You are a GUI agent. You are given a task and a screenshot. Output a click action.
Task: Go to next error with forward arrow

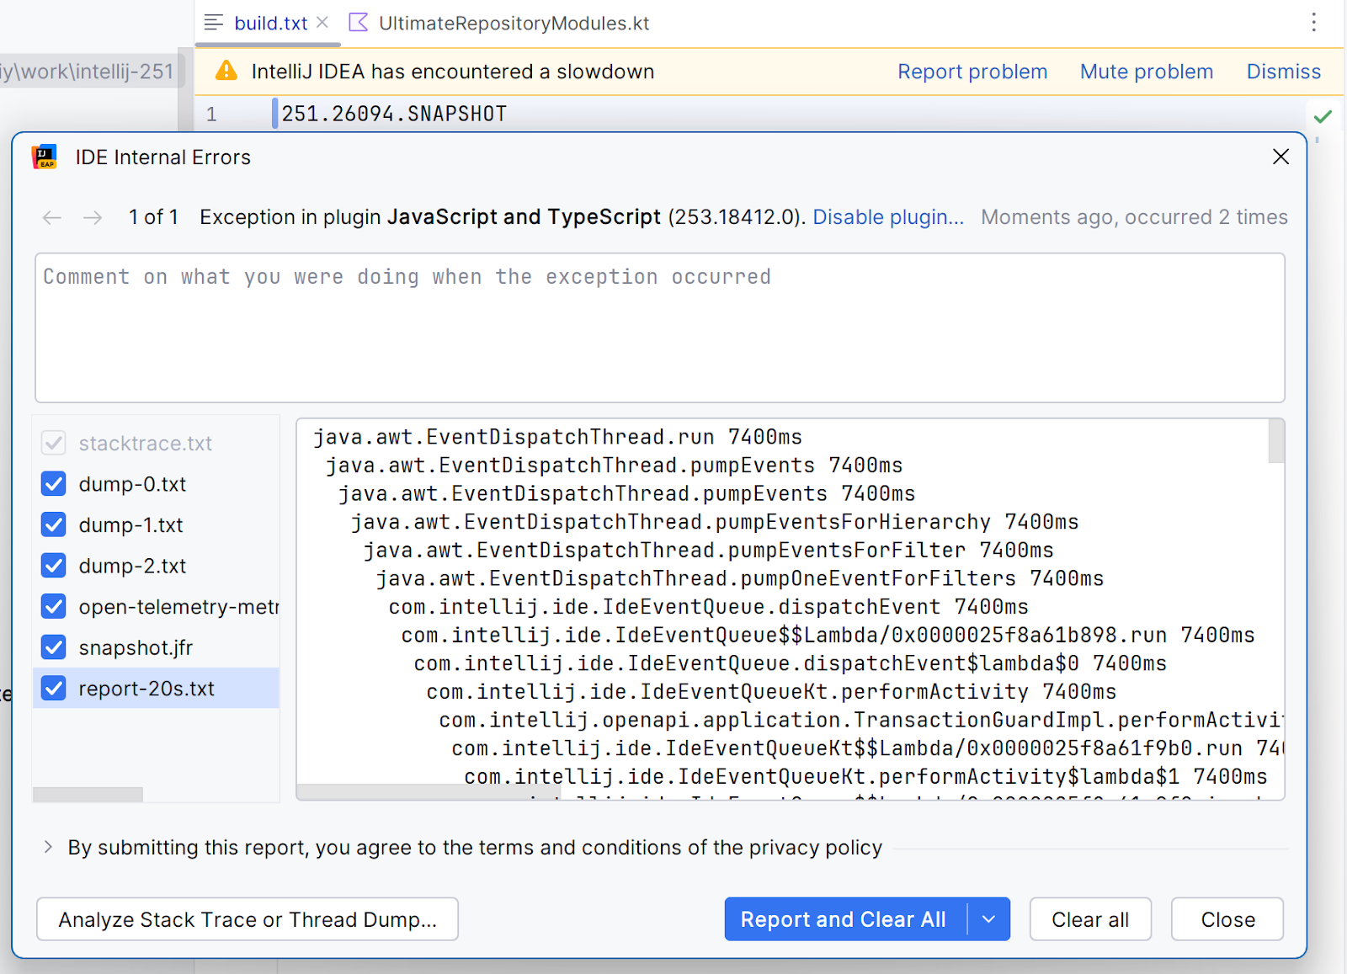(x=93, y=218)
